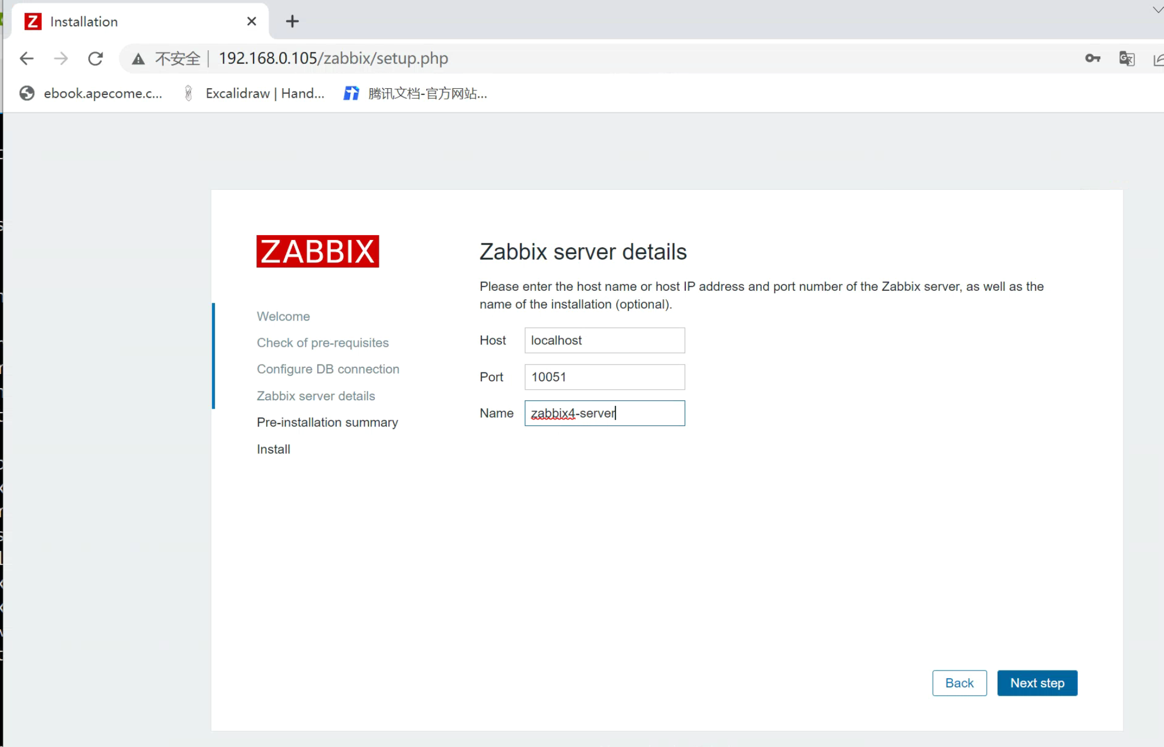The image size is (1164, 747).
Task: Click the Zabbix logo
Action: click(x=317, y=251)
